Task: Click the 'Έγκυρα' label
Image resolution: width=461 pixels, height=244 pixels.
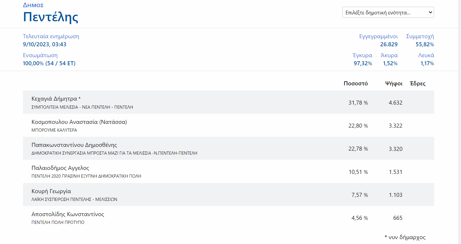Action: click(362, 55)
